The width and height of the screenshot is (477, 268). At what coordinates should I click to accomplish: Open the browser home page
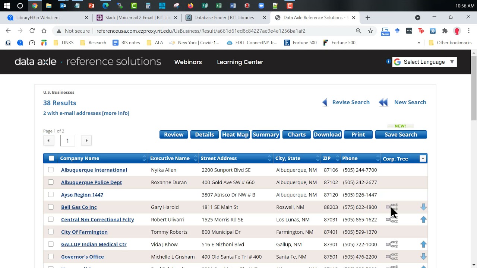[x=44, y=31]
